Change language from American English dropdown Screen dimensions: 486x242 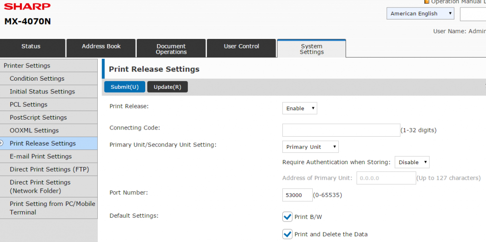coord(420,14)
